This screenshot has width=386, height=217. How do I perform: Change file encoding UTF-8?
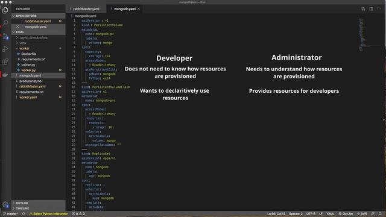tap(311, 214)
